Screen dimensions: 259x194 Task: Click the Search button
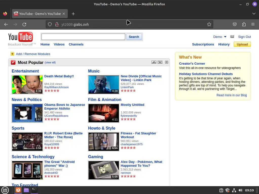134,37
